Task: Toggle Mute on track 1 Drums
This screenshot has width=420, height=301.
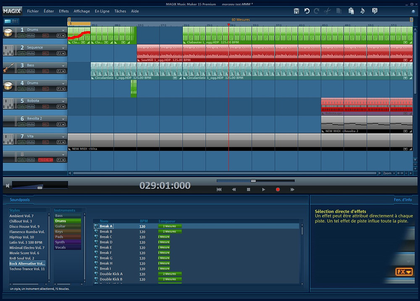Action: point(31,36)
